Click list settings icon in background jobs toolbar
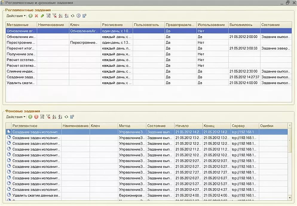The height and width of the screenshot is (206, 297). tap(72, 117)
